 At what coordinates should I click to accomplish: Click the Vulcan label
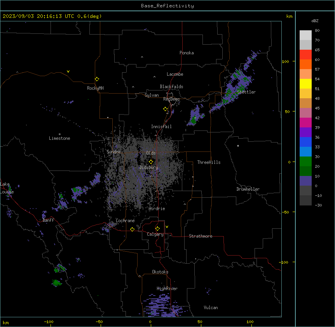pyautogui.click(x=211, y=308)
